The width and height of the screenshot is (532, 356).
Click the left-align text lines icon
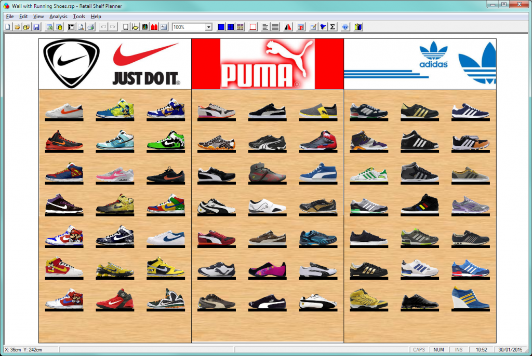tap(265, 27)
